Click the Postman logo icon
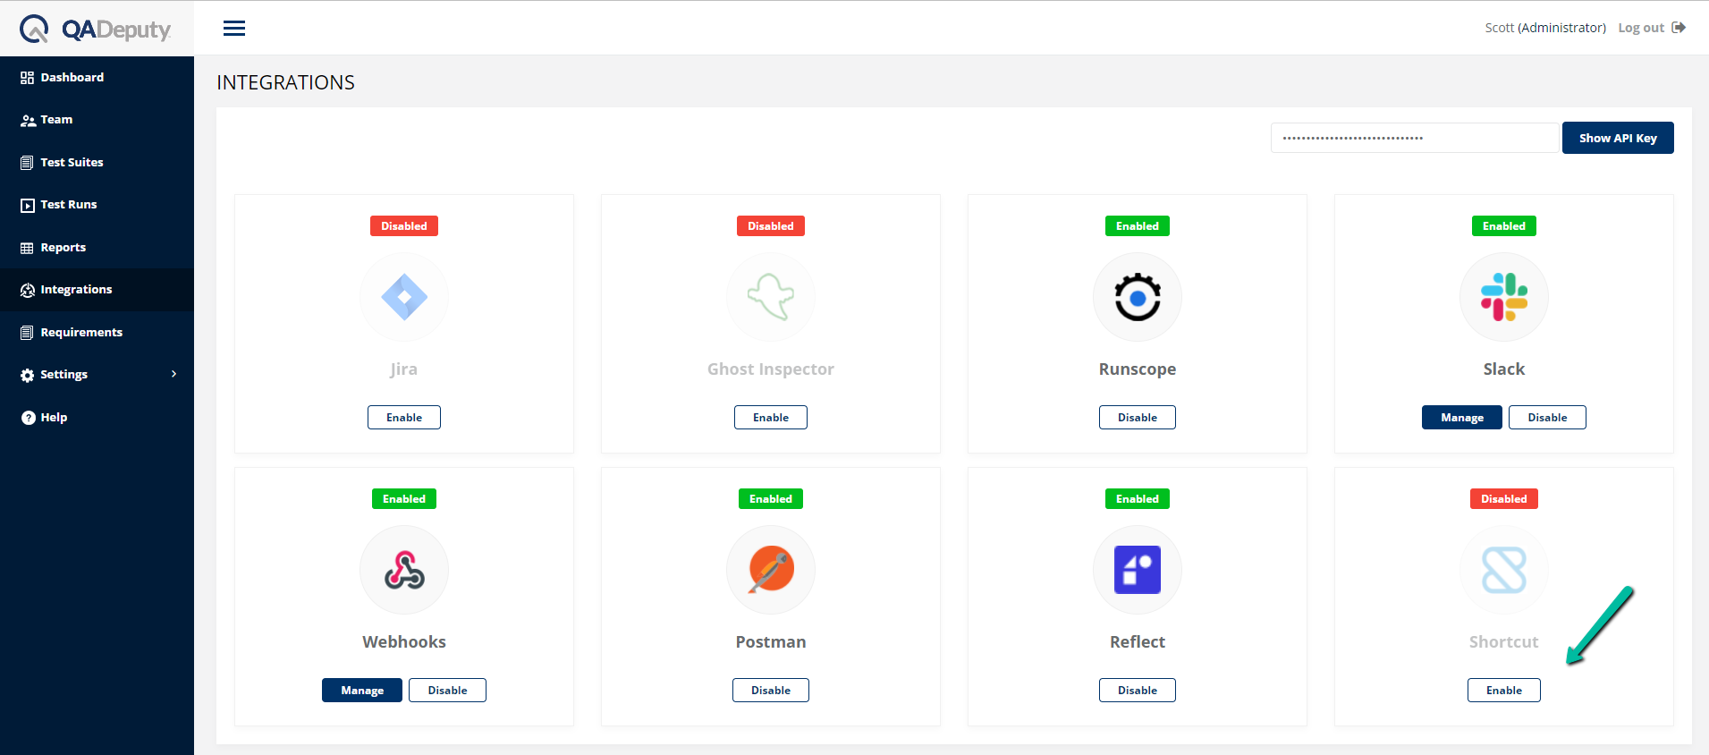1709x755 pixels. [x=771, y=570]
